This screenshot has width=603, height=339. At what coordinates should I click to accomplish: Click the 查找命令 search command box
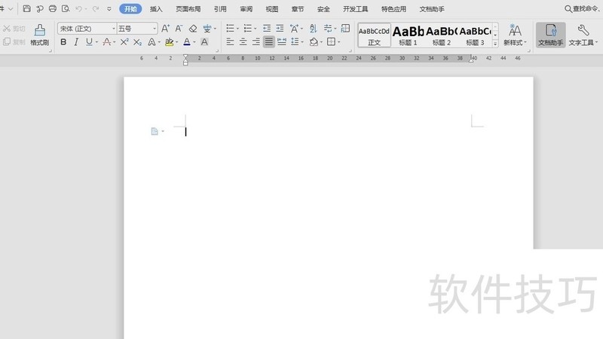click(583, 8)
